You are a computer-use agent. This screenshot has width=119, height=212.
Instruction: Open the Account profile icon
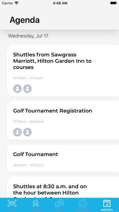(x=83, y=203)
